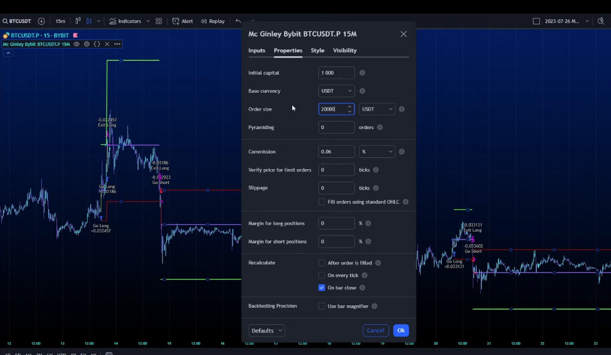Open the 15m interval selector
The height and width of the screenshot is (355, 611).
point(60,21)
